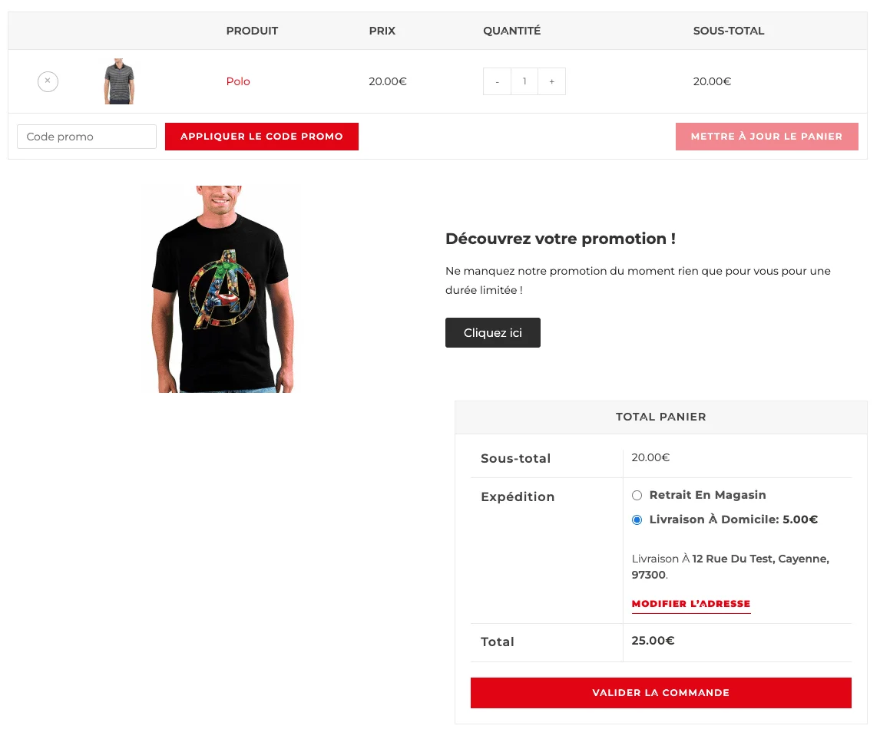880x729 pixels.
Task: Select Retrait En Magasin shipping option
Action: (x=637, y=496)
